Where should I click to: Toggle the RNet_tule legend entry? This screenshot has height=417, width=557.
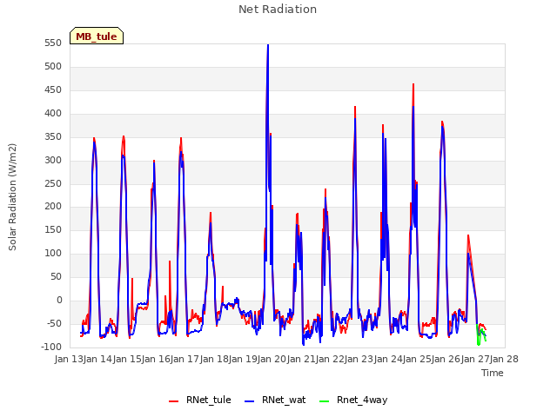(x=200, y=400)
